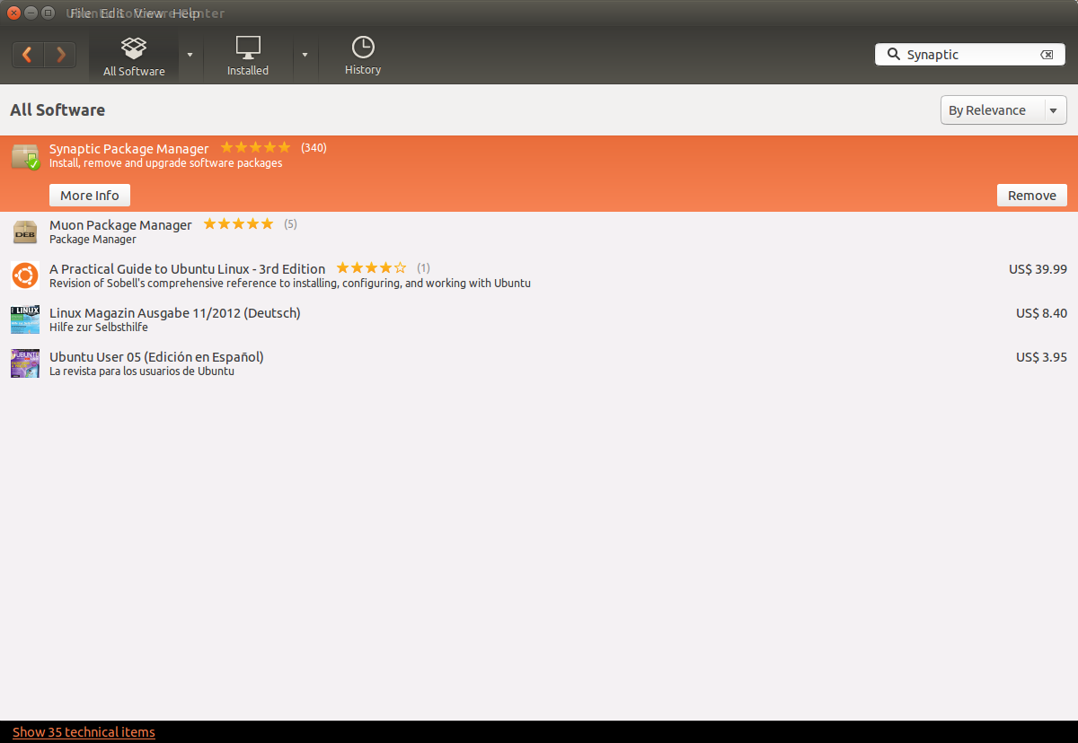Expand the Installed dropdown arrow
This screenshot has width=1078, height=743.
(305, 55)
